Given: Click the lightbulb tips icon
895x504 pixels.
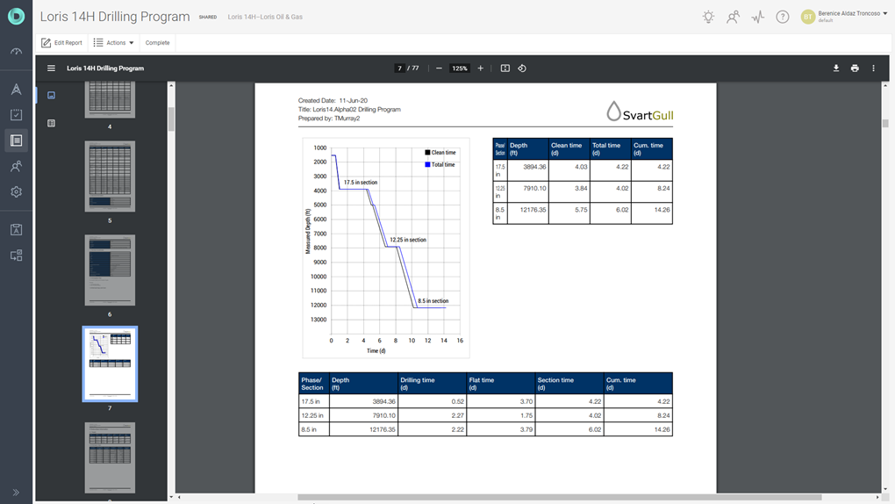Looking at the screenshot, I should [x=708, y=17].
